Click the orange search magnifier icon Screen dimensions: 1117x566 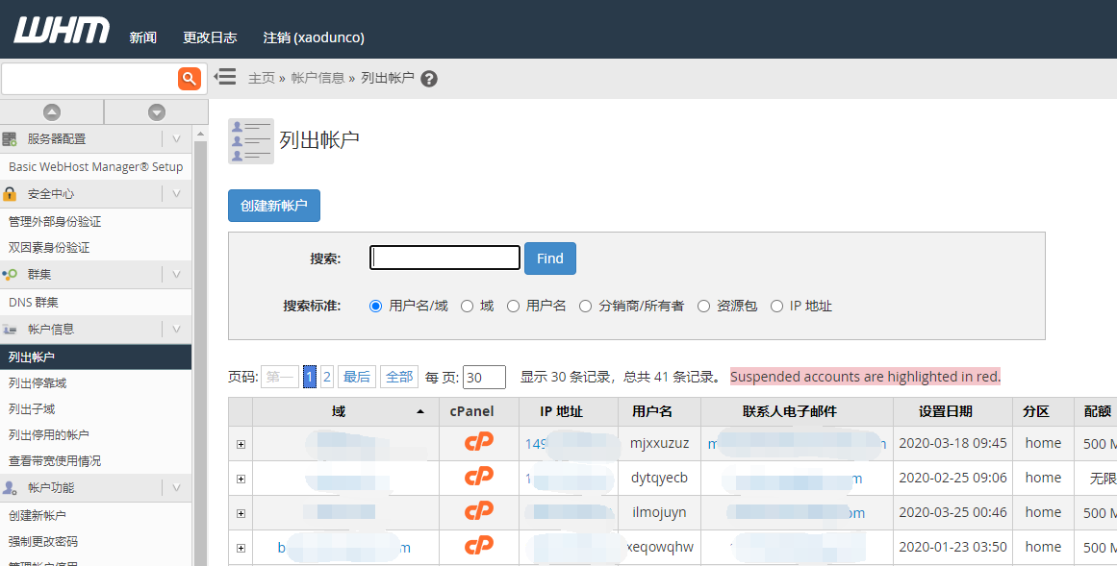(x=190, y=78)
